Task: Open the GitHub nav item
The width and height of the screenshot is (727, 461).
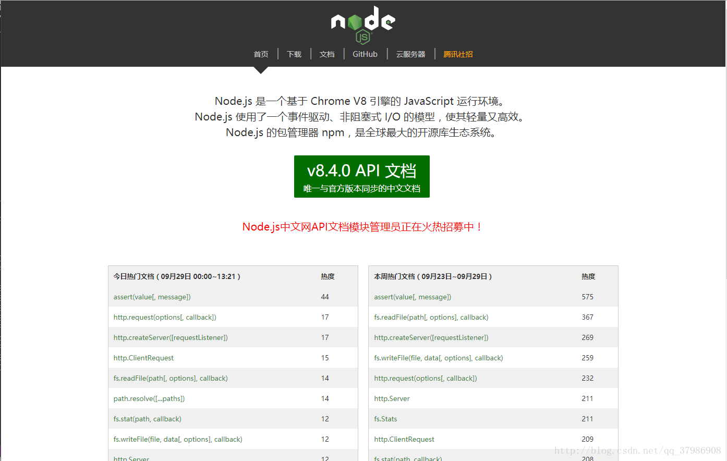Action: coord(365,54)
